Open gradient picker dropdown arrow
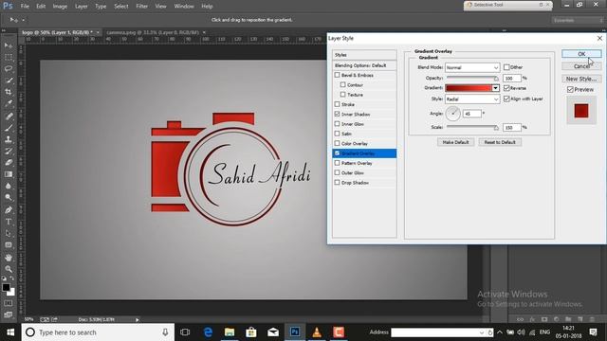The width and height of the screenshot is (607, 341). tap(495, 88)
